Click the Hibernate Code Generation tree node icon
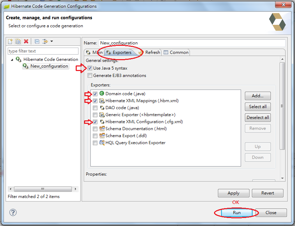 19,59
